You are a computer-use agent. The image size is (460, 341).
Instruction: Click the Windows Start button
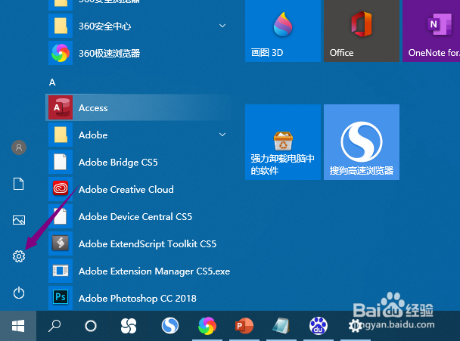pos(18,326)
